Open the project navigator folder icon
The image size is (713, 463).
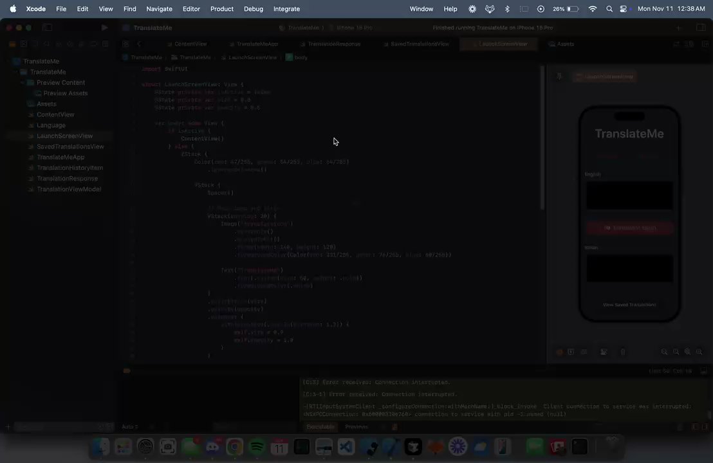point(12,44)
